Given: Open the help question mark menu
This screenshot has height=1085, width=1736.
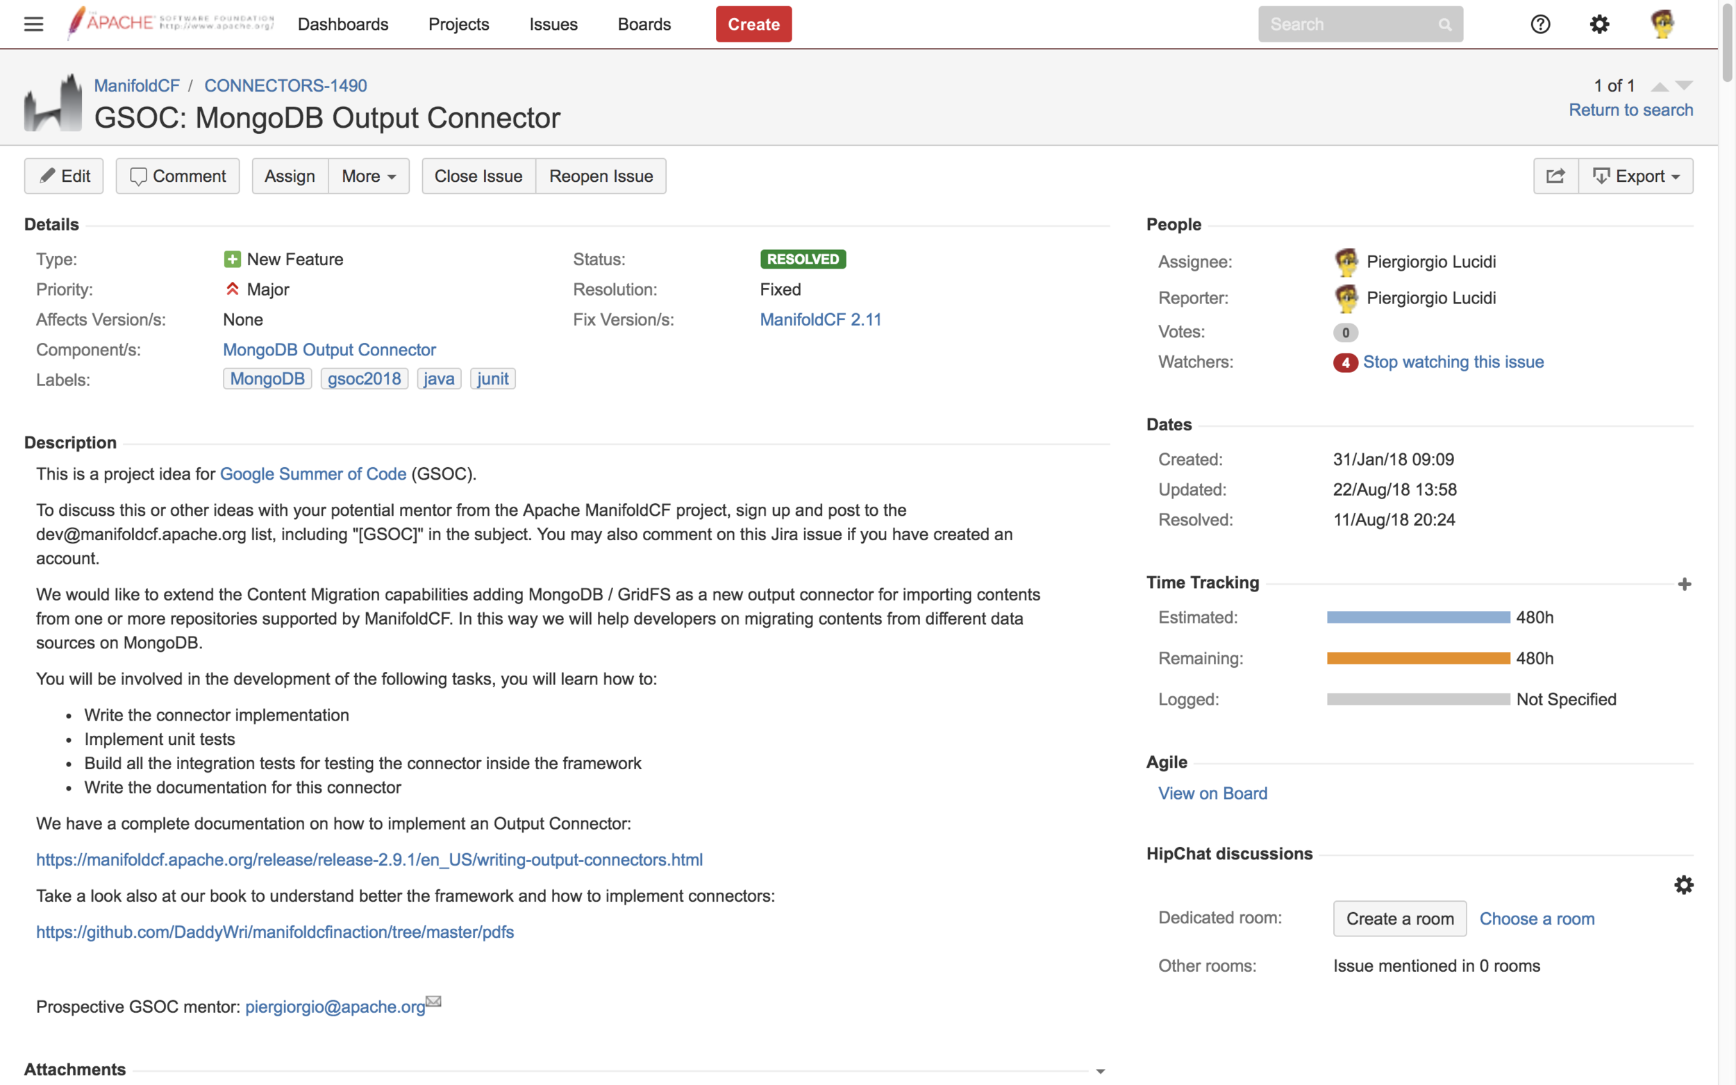Looking at the screenshot, I should click(x=1540, y=24).
